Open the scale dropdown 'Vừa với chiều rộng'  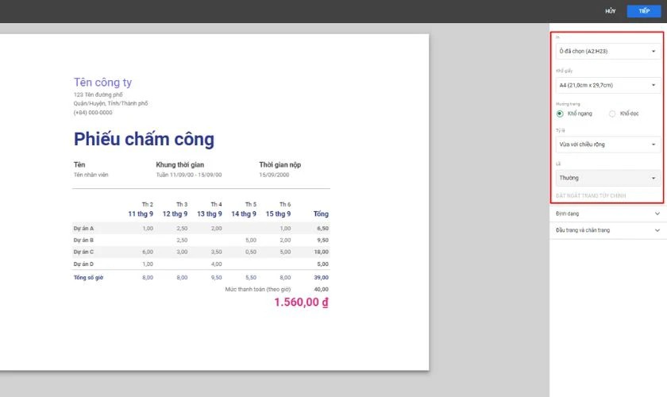(608, 145)
